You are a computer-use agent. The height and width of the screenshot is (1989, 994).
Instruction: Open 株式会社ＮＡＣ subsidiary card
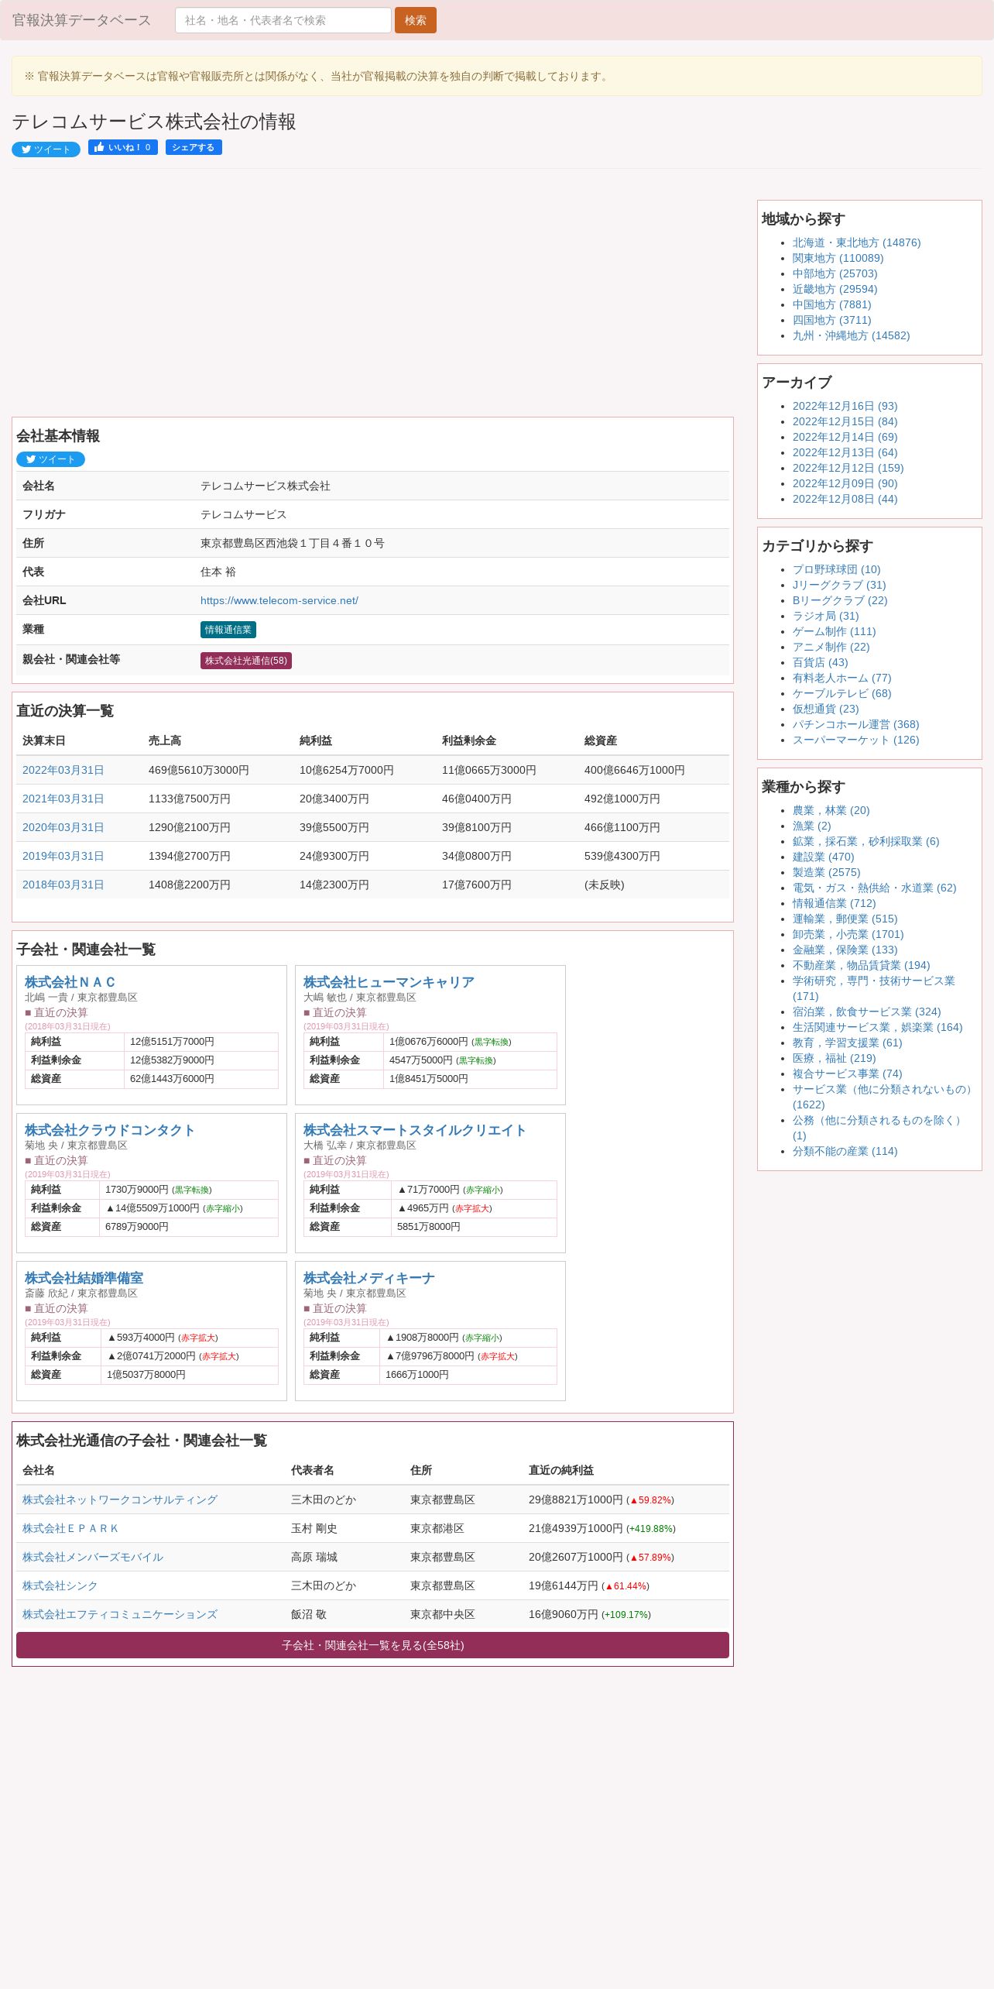(70, 982)
